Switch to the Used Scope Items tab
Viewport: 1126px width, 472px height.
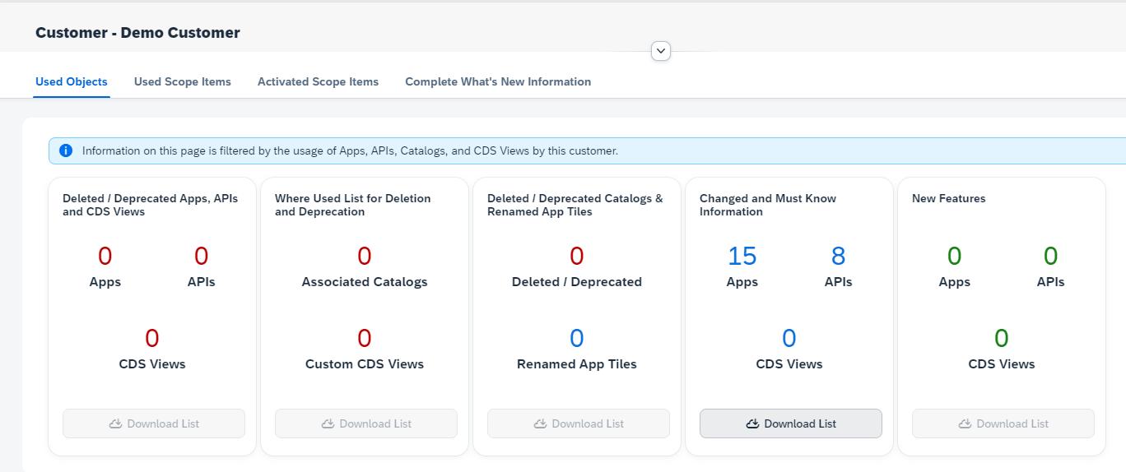pyautogui.click(x=182, y=81)
